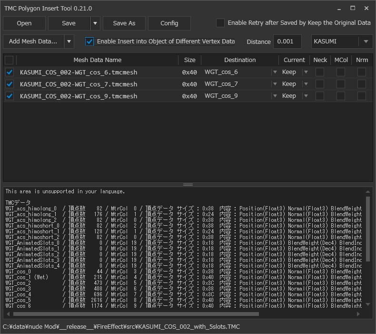Image resolution: width=376 pixels, height=334 pixels.
Task: Open the Config settings
Action: click(169, 23)
